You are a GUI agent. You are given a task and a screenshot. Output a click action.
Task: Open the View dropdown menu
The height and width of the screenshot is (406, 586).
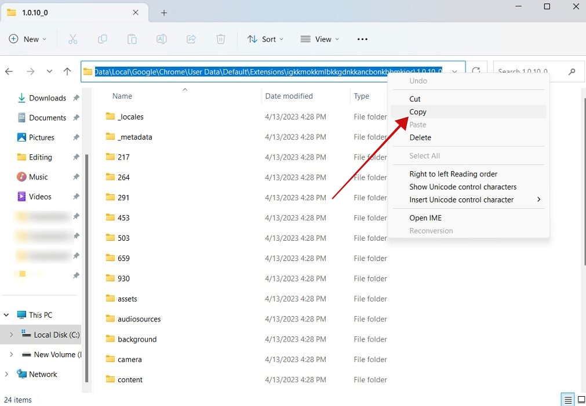[x=319, y=39]
